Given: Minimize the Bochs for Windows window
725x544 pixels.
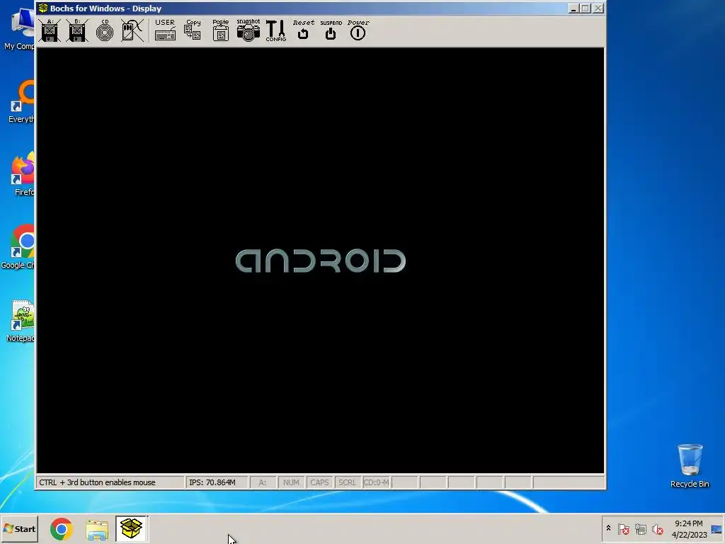Looking at the screenshot, I should pyautogui.click(x=573, y=8).
